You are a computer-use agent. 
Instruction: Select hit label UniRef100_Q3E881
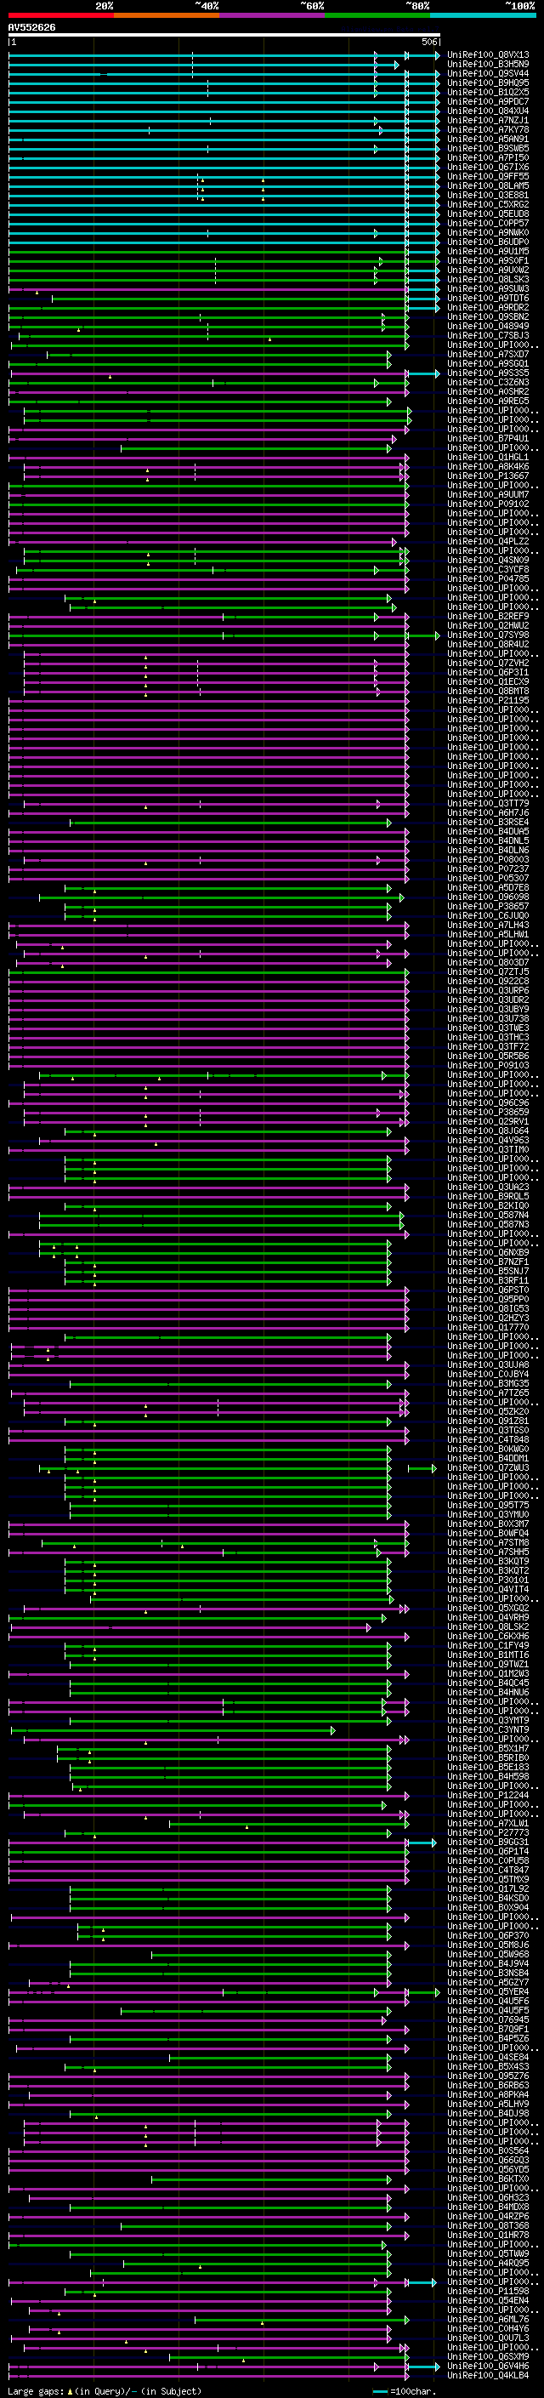(488, 195)
